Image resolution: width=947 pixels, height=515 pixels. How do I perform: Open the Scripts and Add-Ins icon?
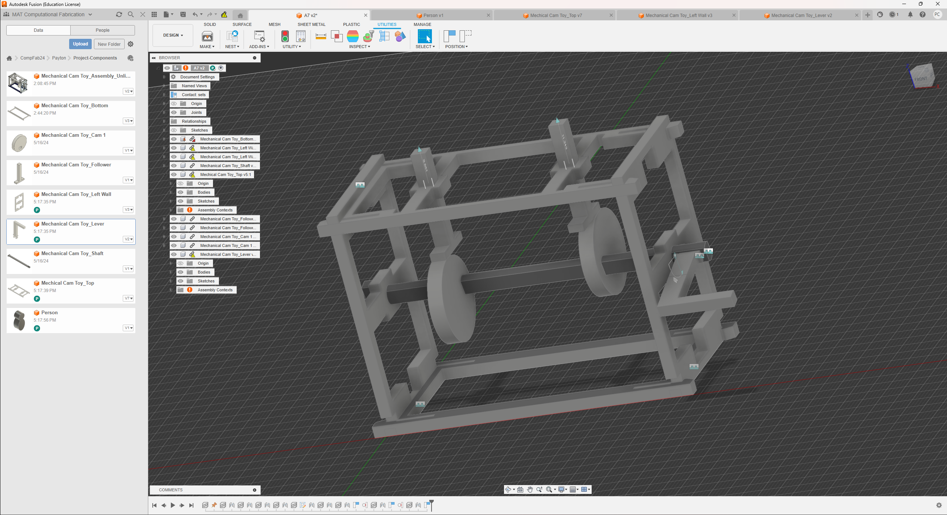point(259,36)
